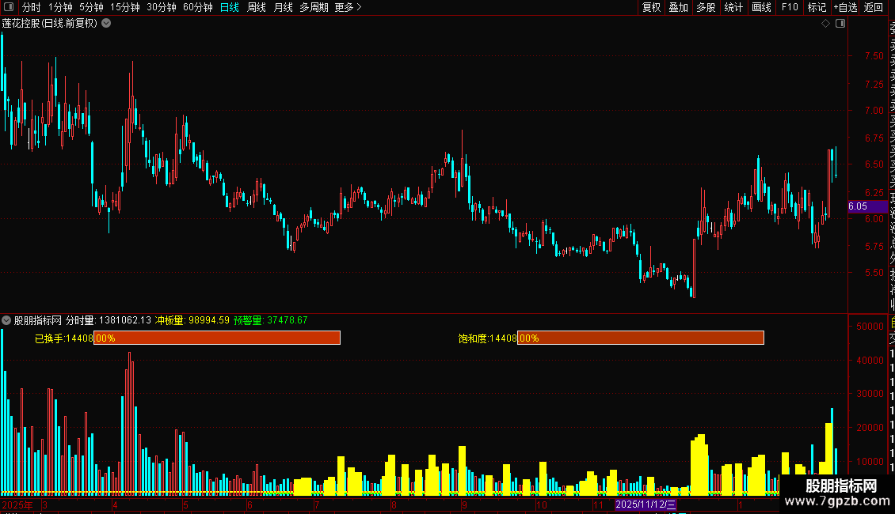
Task: Click the 2025/11/12/三 date marker
Action: 646,505
